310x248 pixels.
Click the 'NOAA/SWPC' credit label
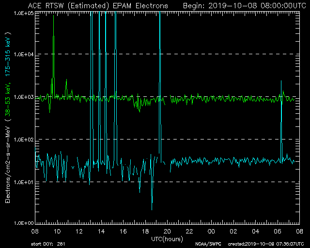pyautogui.click(x=207, y=244)
